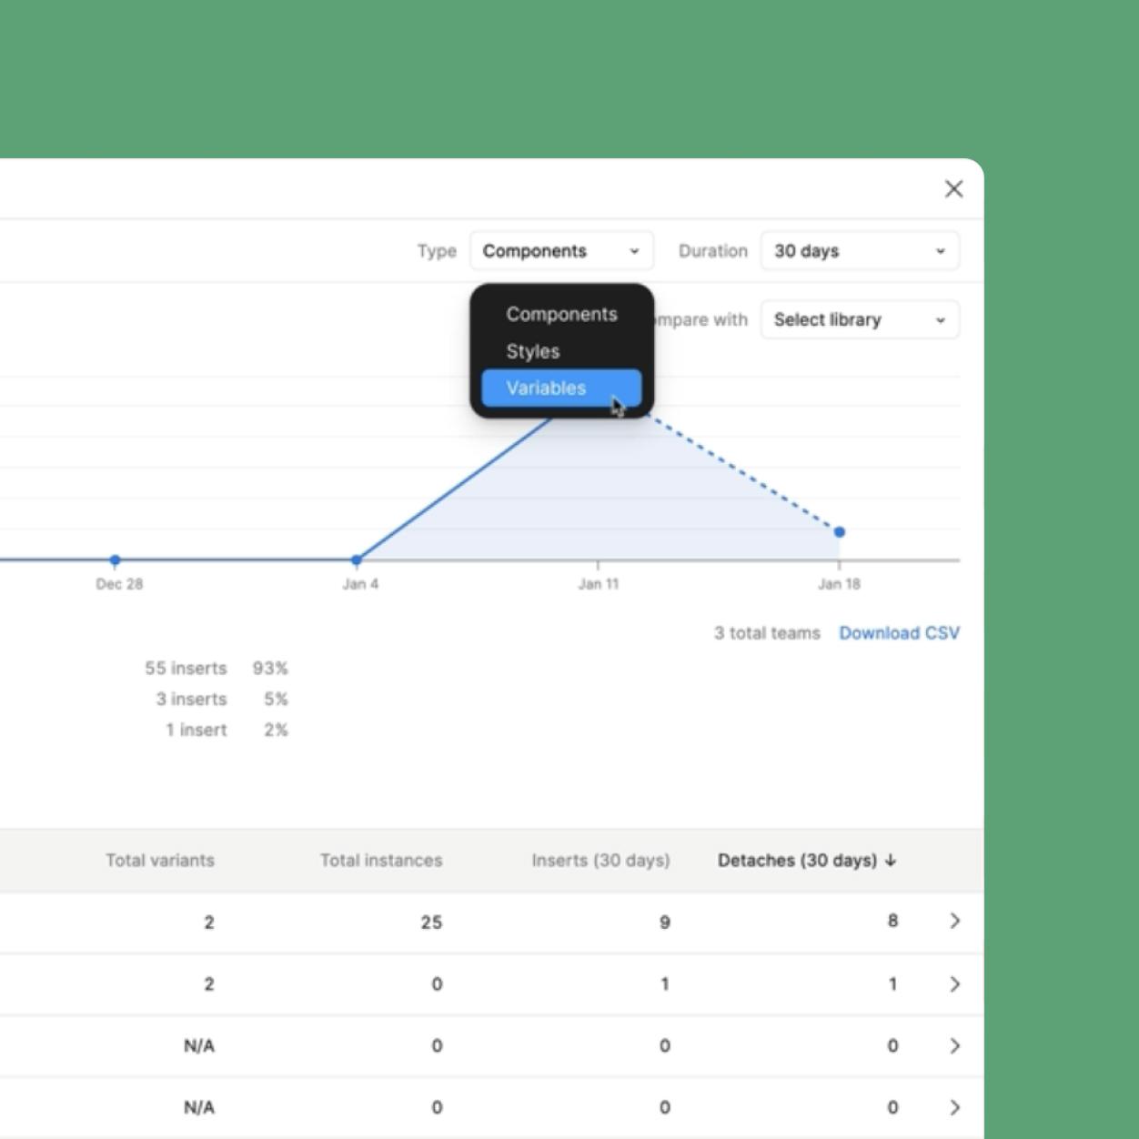Sort the table by Total instances column
This screenshot has width=1139, height=1139.
[381, 860]
